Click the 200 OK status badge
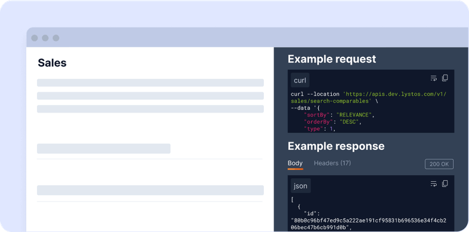This screenshot has width=469, height=232. coord(439,164)
